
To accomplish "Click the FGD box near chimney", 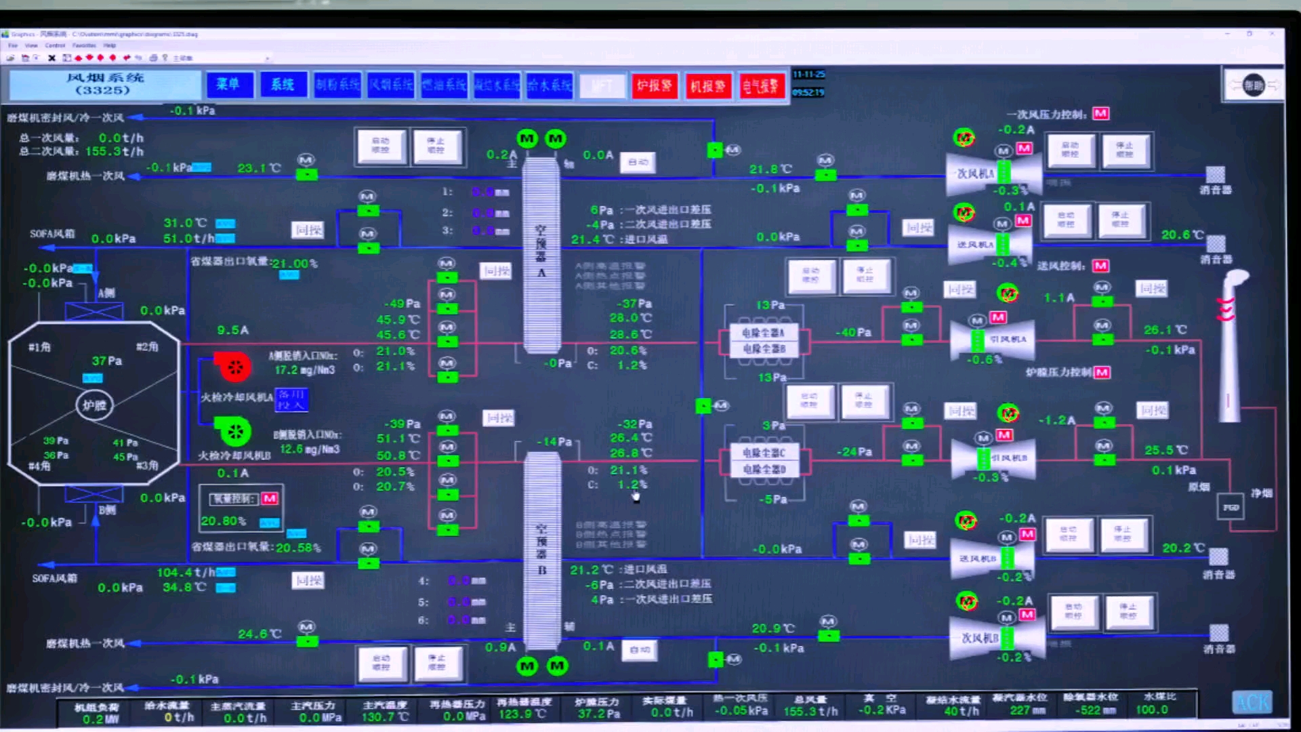I will pos(1230,507).
